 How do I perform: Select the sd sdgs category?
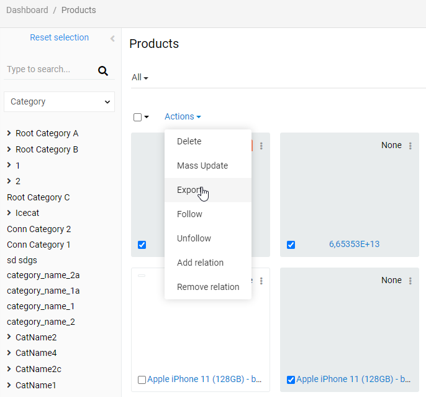tap(22, 260)
